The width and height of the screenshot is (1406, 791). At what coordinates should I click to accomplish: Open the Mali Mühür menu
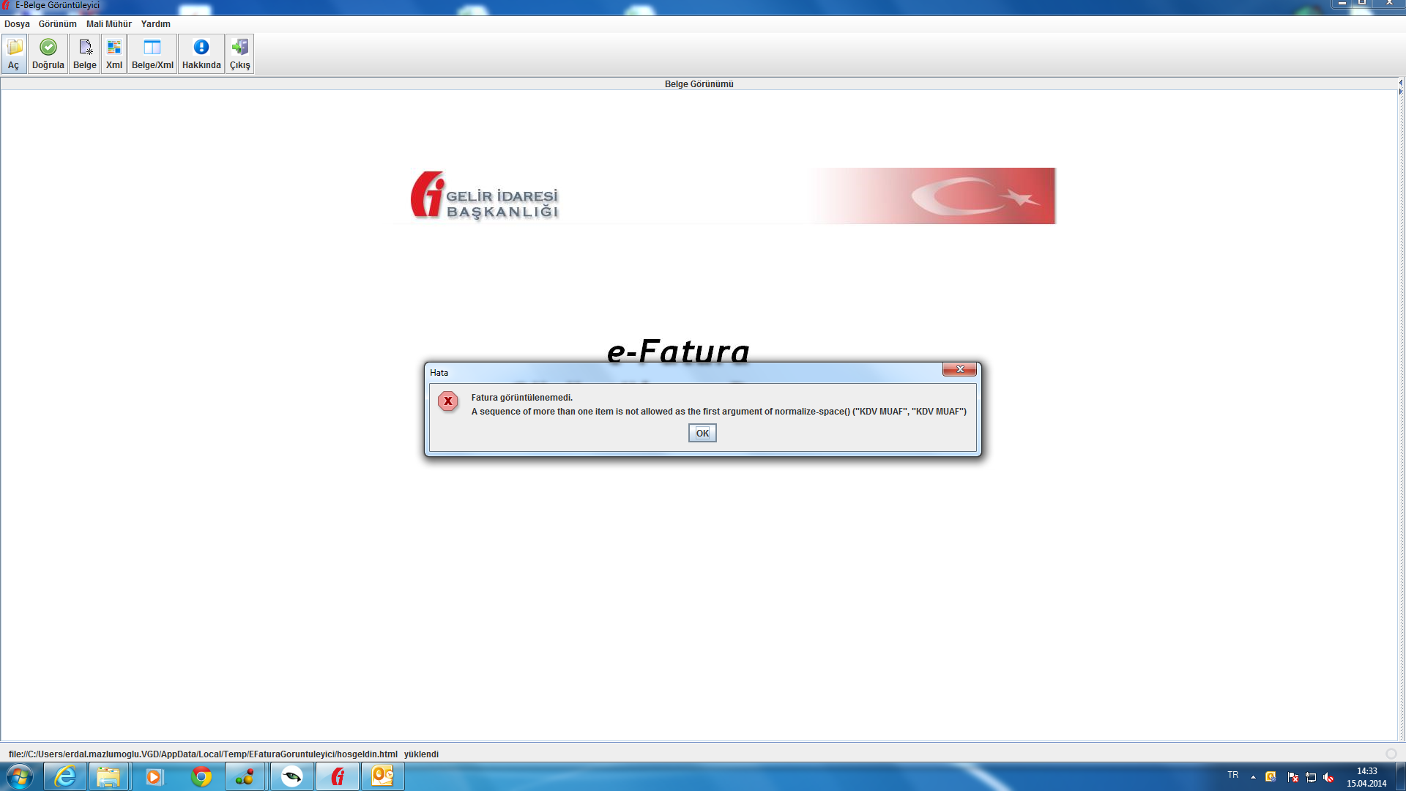108,24
